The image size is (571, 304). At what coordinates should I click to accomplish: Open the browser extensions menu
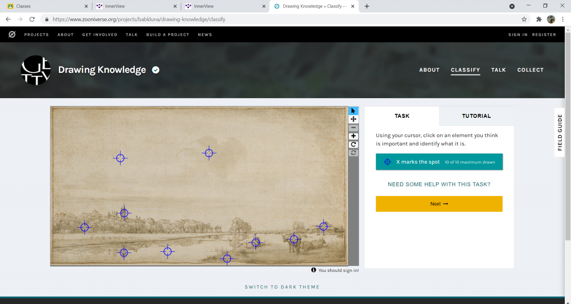[539, 19]
